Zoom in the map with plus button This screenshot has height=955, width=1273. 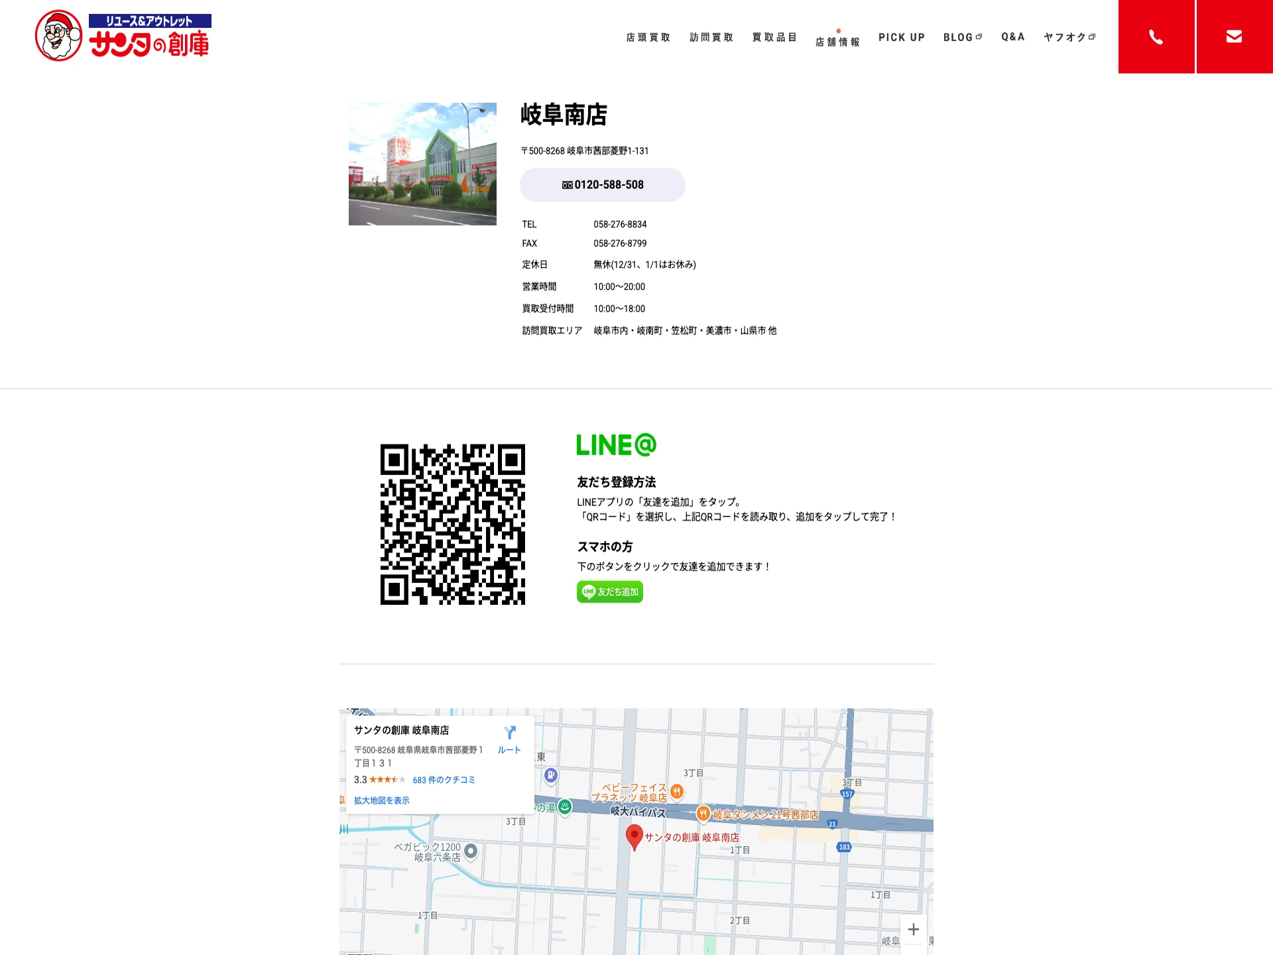[x=913, y=930]
